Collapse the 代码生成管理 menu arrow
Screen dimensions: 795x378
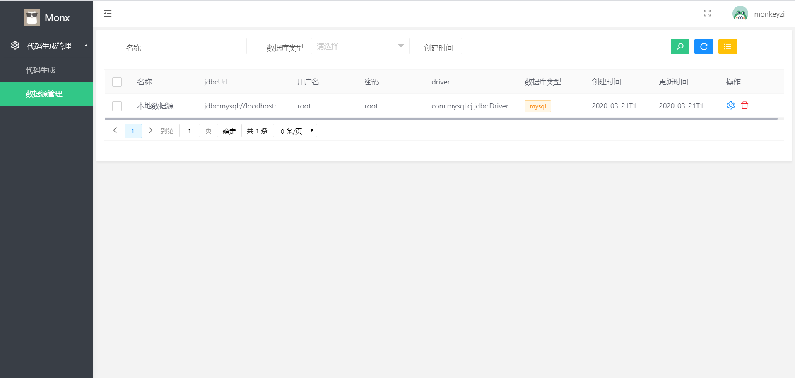[86, 46]
